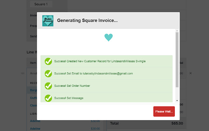Click the dialog scrollbar up arrow
This screenshot has width=209, height=131.
coord(177,31)
